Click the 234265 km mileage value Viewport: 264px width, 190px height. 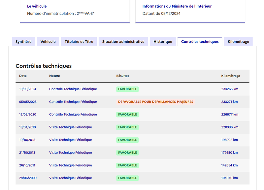coord(230,89)
